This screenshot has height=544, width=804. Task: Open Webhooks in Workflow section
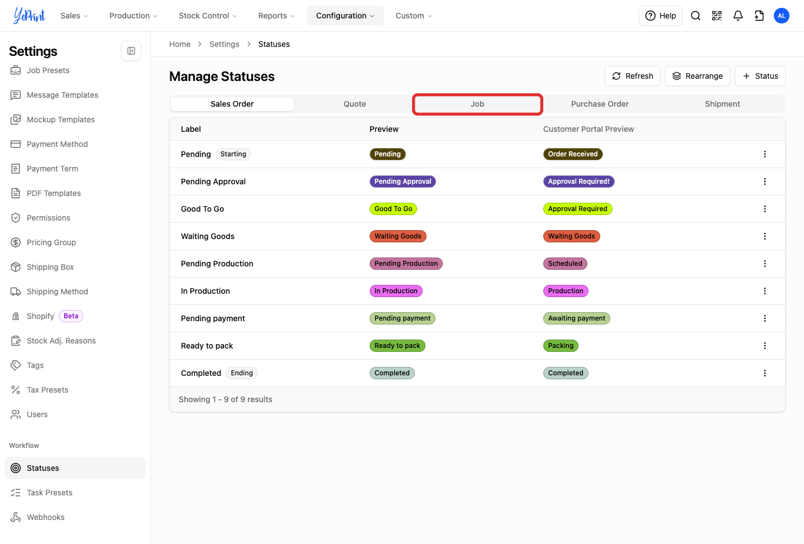click(75, 517)
